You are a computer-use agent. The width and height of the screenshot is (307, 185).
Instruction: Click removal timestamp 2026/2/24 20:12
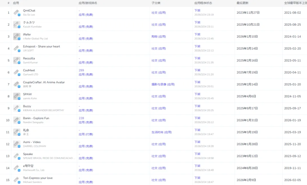(204, 122)
